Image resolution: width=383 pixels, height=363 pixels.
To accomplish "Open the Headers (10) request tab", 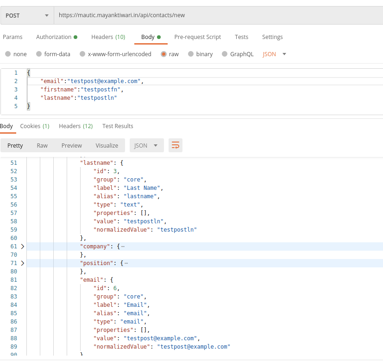I will click(108, 37).
